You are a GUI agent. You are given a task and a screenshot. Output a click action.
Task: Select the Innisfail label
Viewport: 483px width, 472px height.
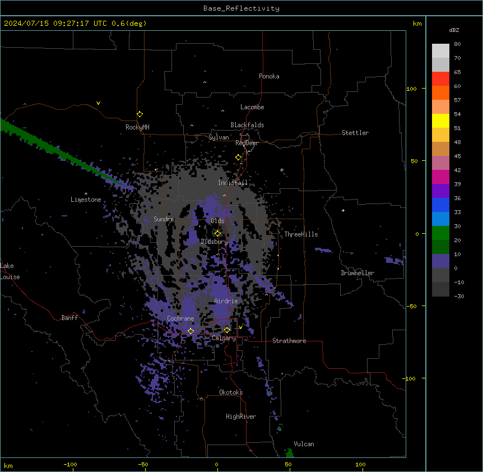pos(233,183)
